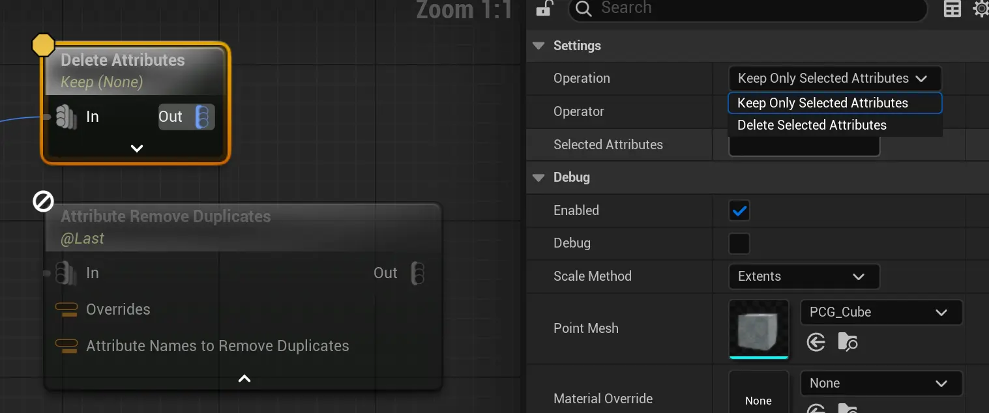Viewport: 989px width, 413px height.
Task: Open the Scale Method dropdown showing Extents
Action: [804, 276]
